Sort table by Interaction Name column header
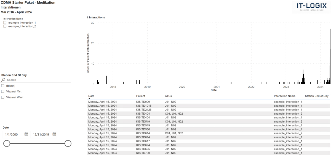The width and height of the screenshot is (331, 155). pos(284,96)
